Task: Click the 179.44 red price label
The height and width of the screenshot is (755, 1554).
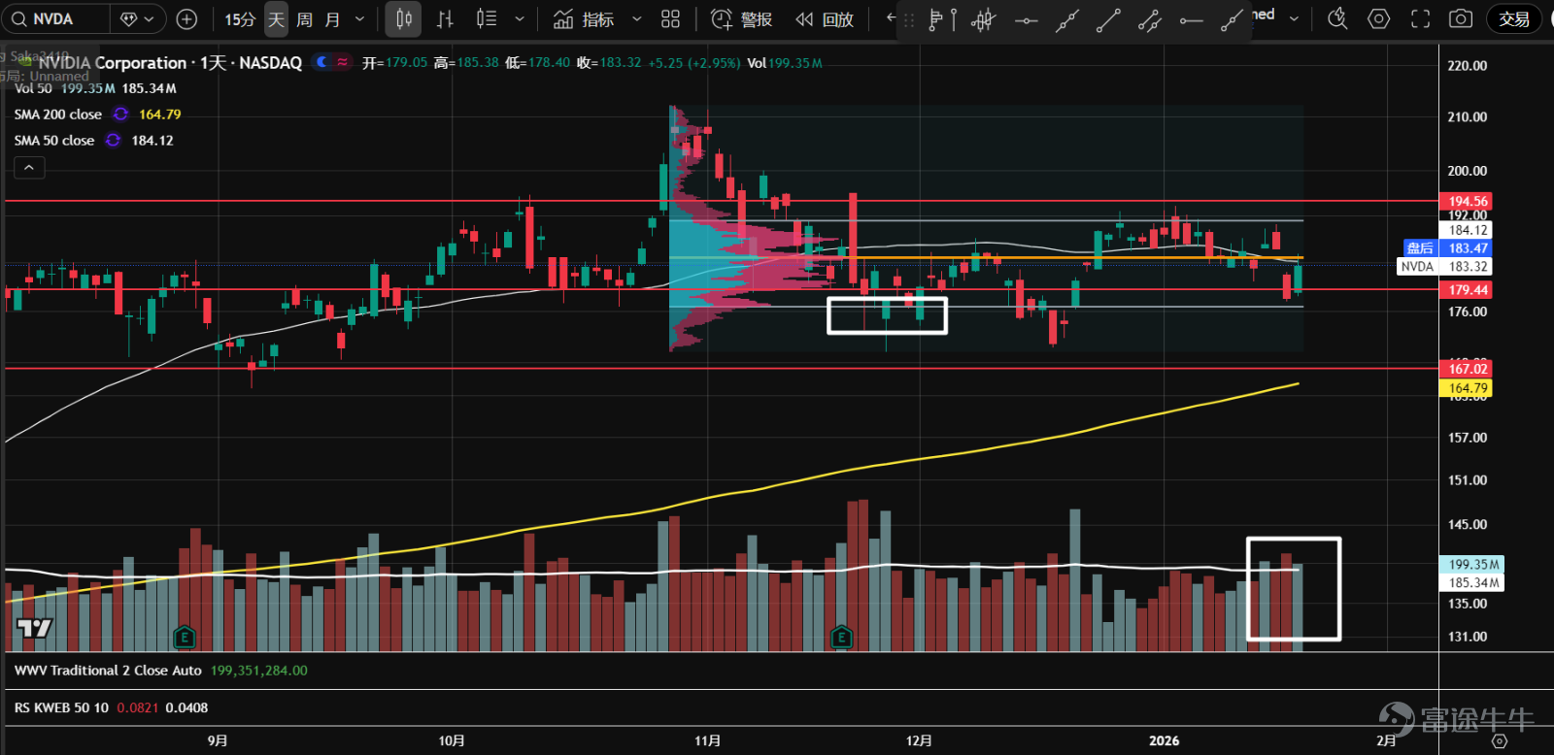Action: 1468,290
